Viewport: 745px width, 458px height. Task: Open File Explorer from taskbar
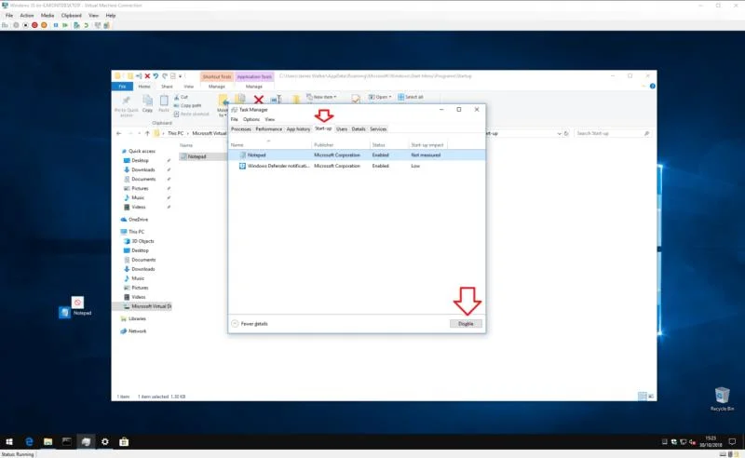tap(48, 442)
